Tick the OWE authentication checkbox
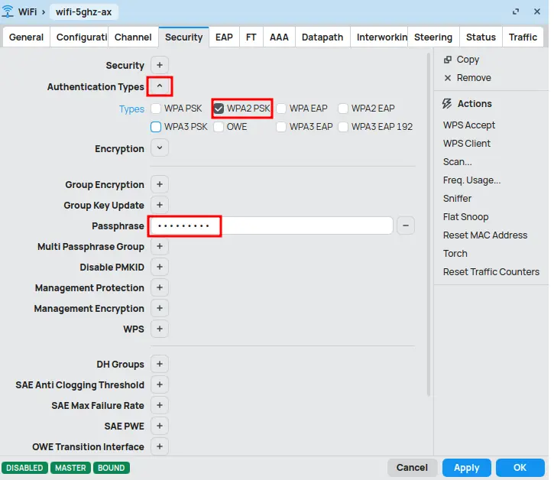 pyautogui.click(x=219, y=127)
